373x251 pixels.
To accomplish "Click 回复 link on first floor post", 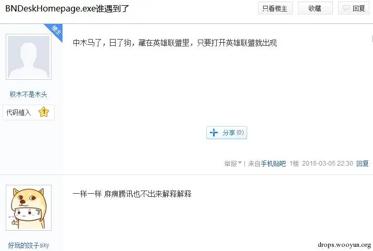I will click(x=362, y=164).
